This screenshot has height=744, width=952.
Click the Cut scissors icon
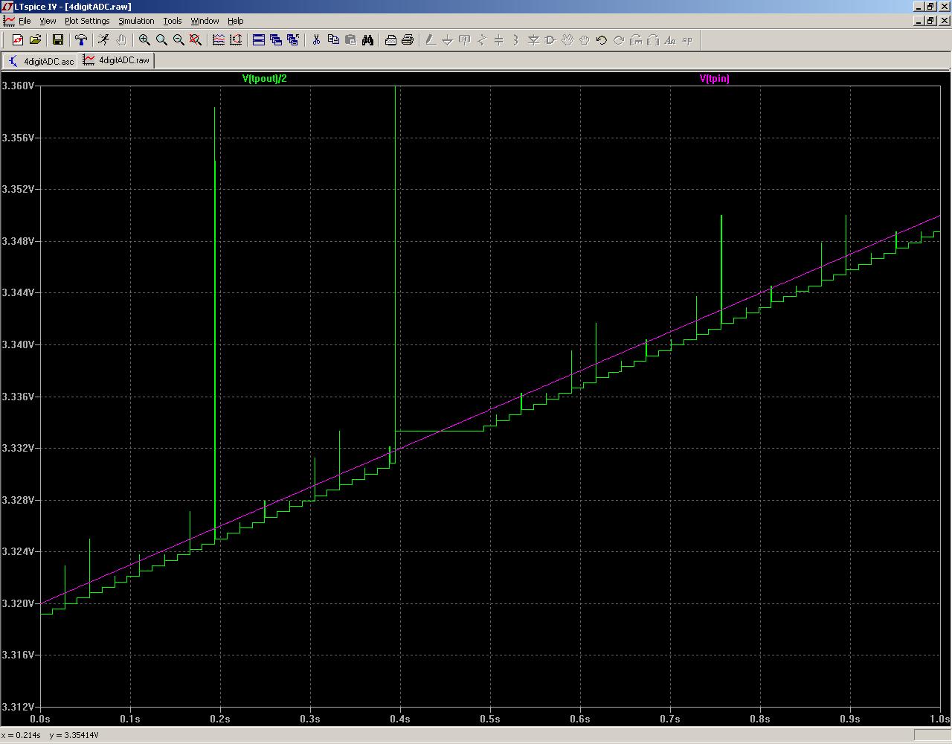pos(316,40)
